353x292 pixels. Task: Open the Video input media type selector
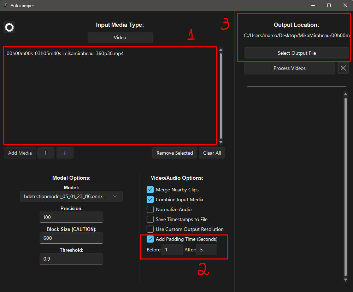pyautogui.click(x=120, y=37)
